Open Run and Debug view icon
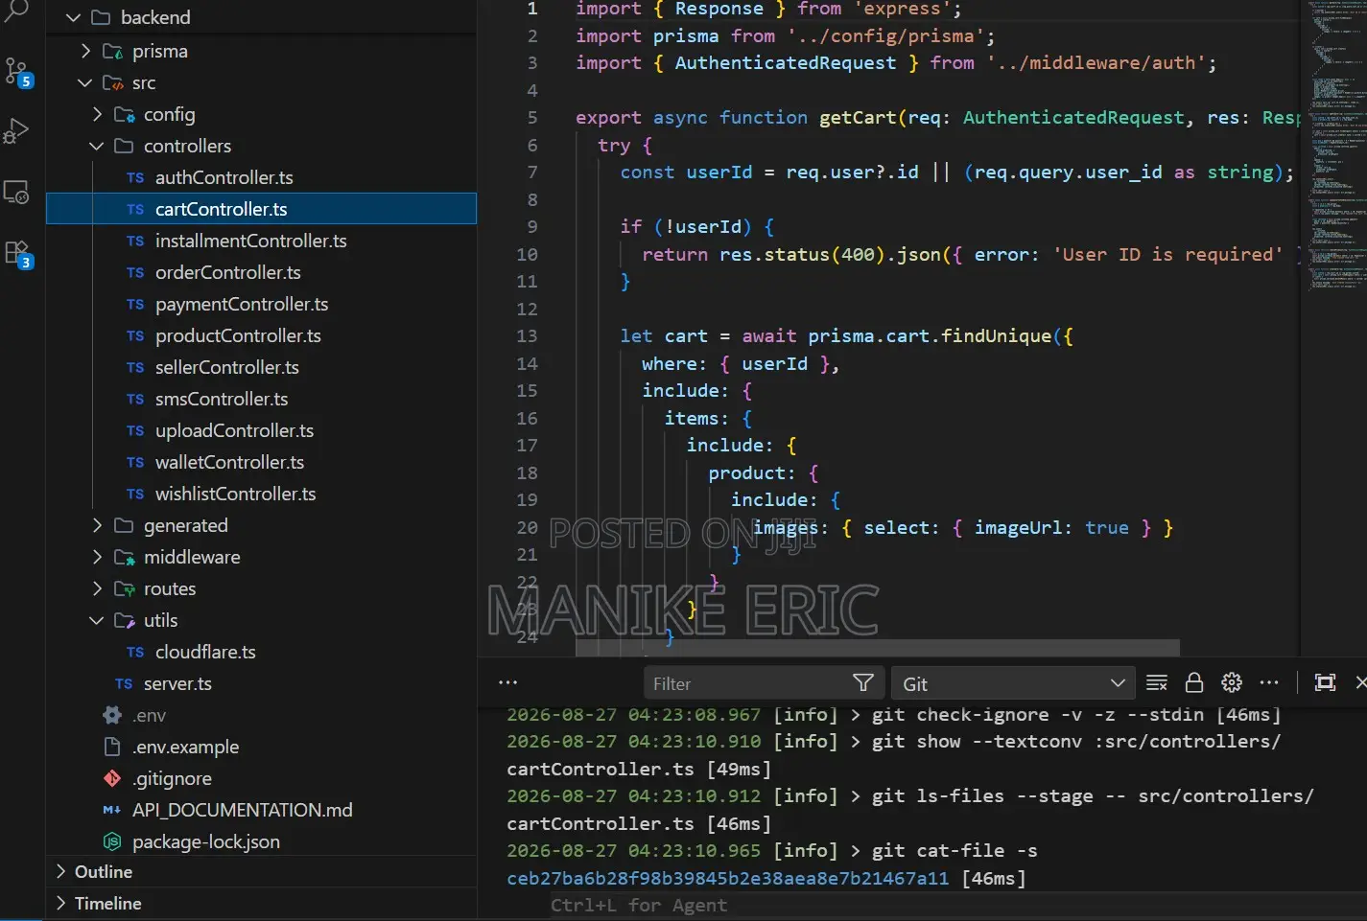The width and height of the screenshot is (1367, 921). click(17, 131)
